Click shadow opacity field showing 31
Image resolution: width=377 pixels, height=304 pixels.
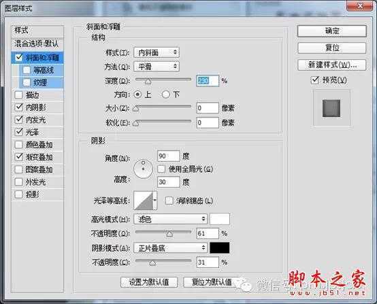(208, 262)
